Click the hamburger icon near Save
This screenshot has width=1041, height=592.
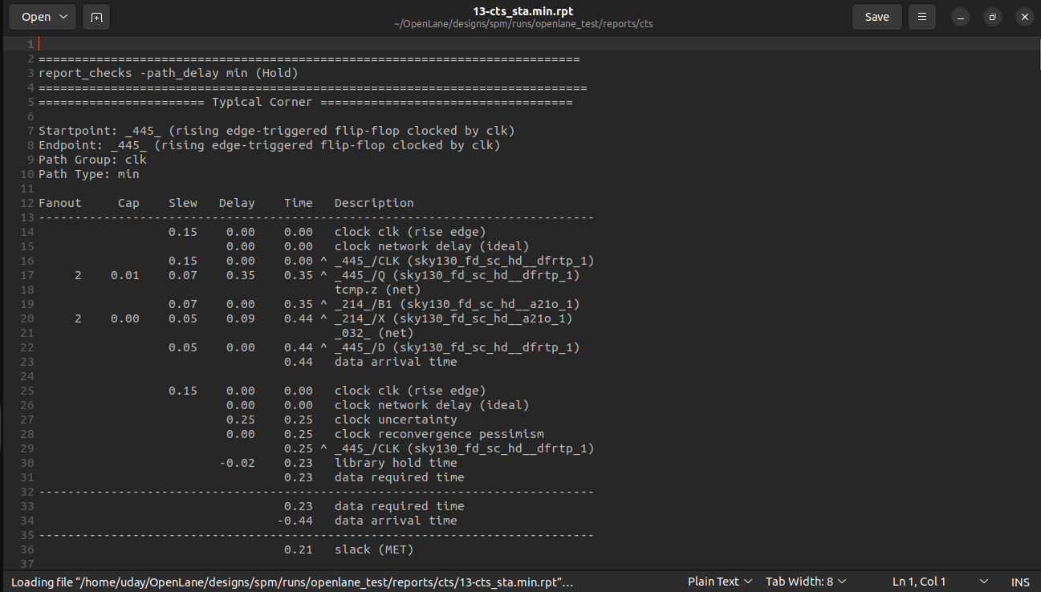tap(921, 16)
